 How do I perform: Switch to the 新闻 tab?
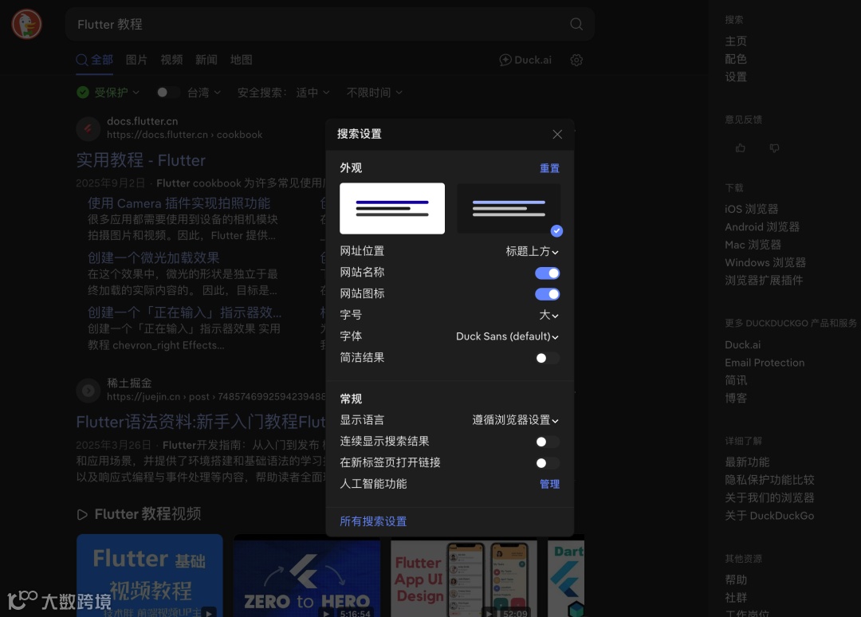tap(206, 60)
